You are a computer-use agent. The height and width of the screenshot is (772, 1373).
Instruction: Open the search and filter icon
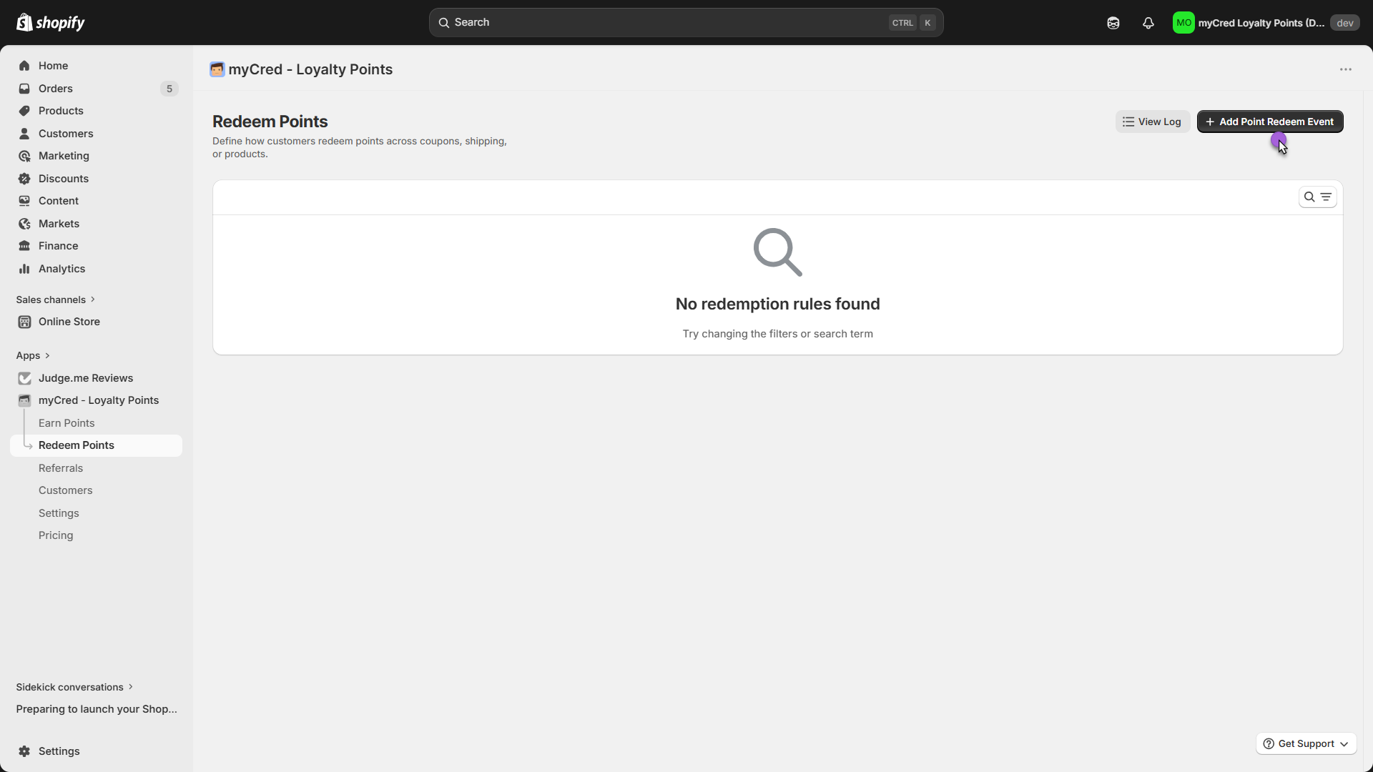coord(1317,197)
